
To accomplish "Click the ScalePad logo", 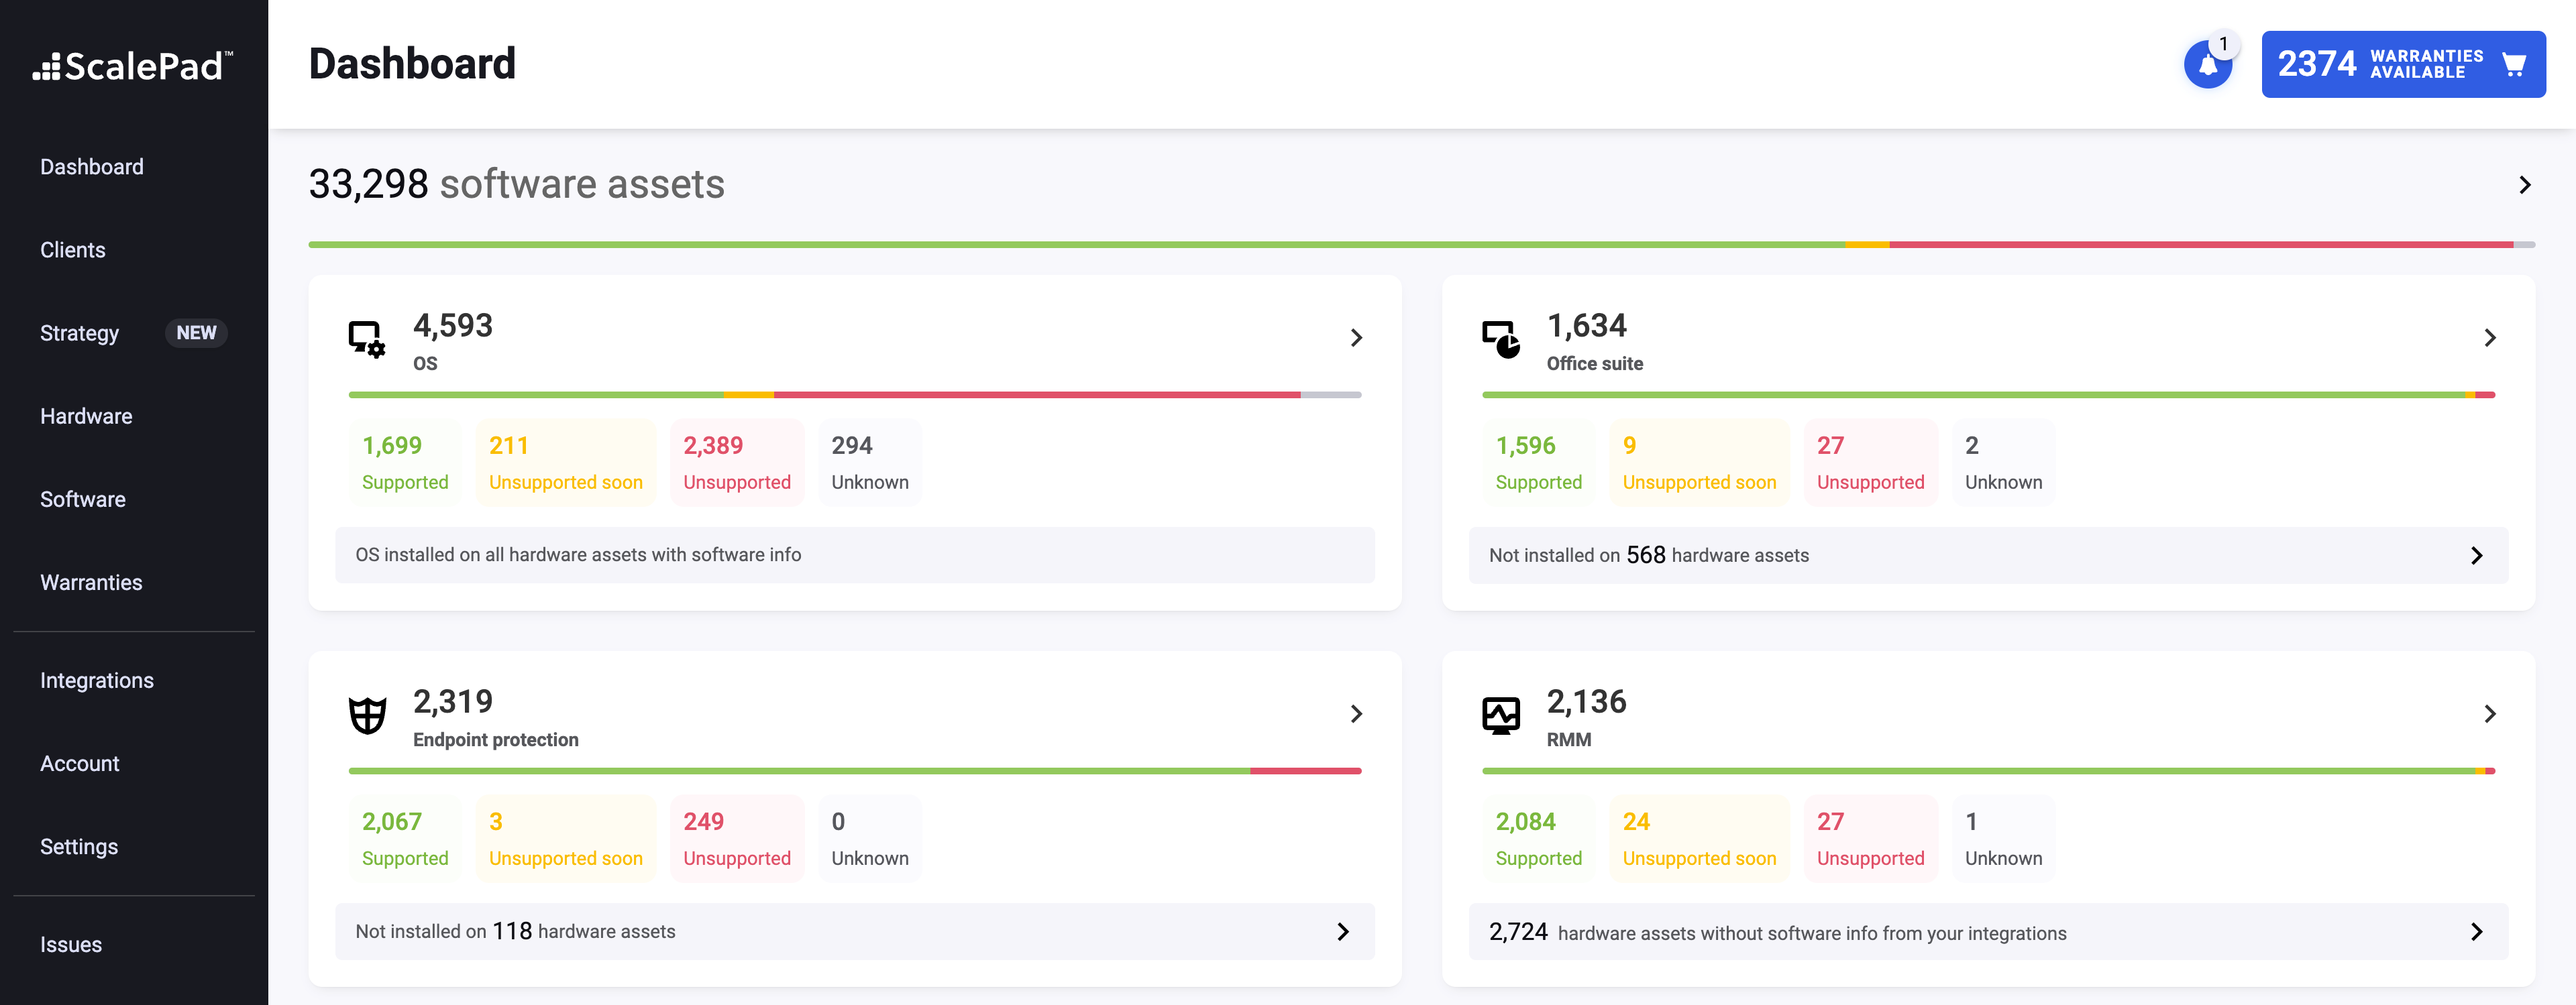I will click(133, 66).
